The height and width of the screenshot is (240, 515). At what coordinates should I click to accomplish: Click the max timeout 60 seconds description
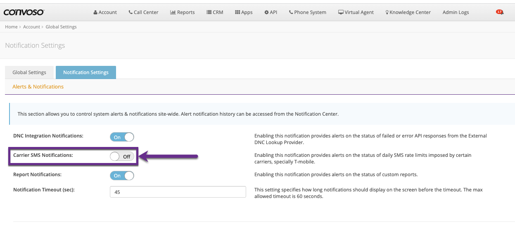(x=368, y=193)
